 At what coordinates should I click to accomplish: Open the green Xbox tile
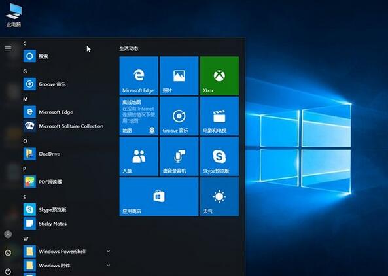[219, 76]
